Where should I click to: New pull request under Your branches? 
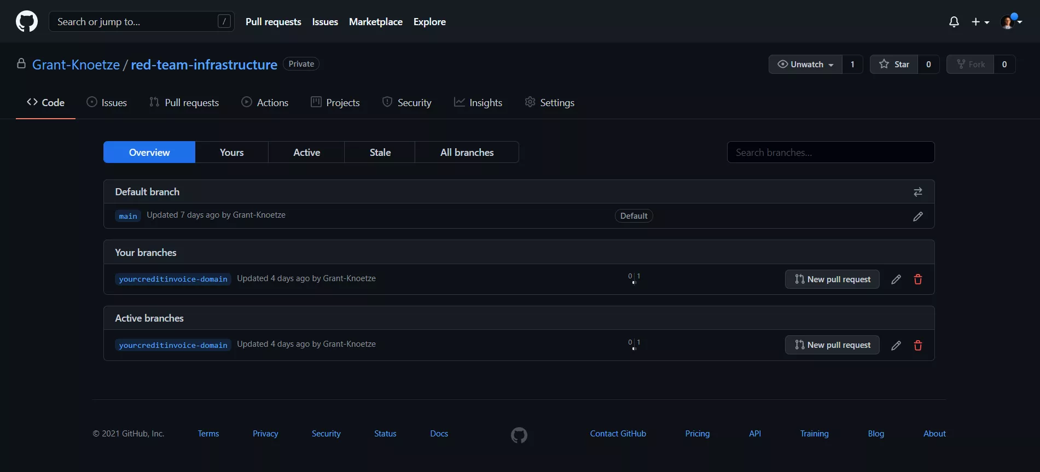pyautogui.click(x=832, y=279)
